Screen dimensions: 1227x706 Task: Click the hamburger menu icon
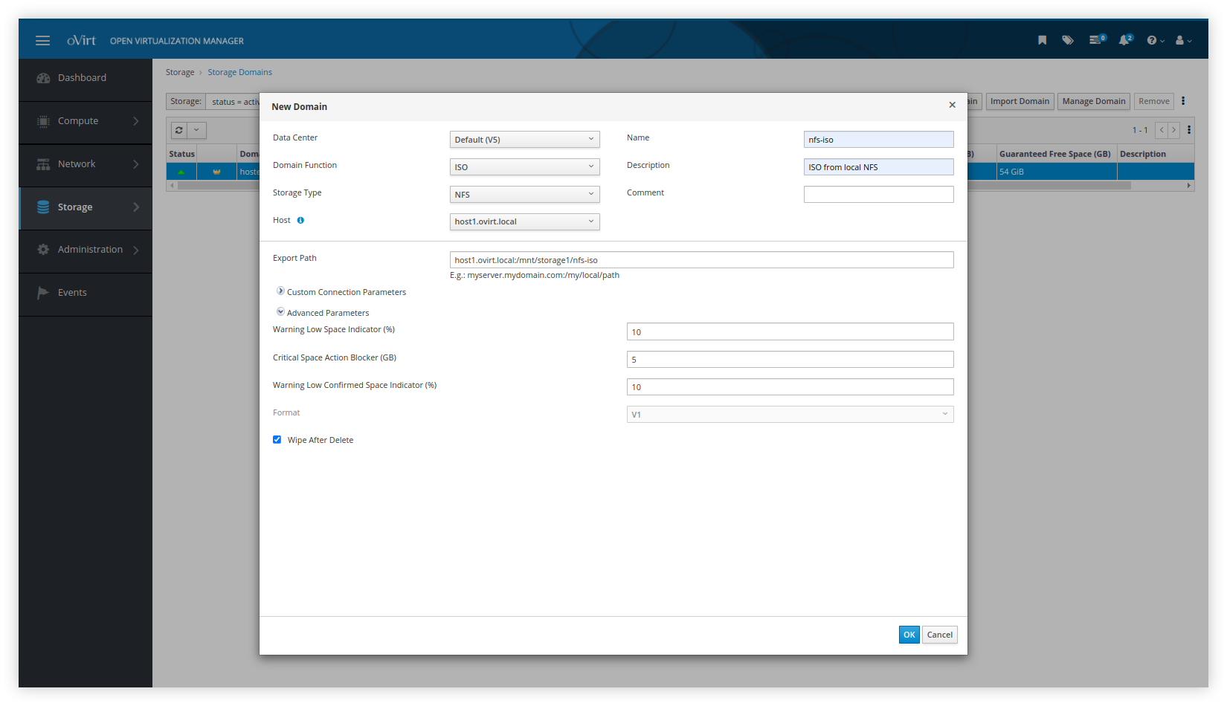coord(42,41)
